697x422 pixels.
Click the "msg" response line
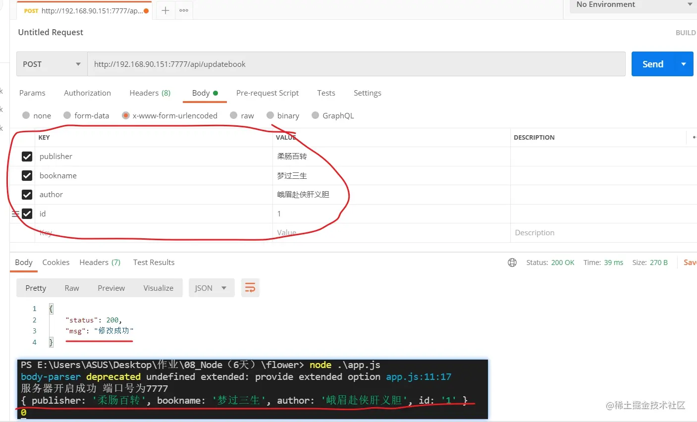(100, 331)
